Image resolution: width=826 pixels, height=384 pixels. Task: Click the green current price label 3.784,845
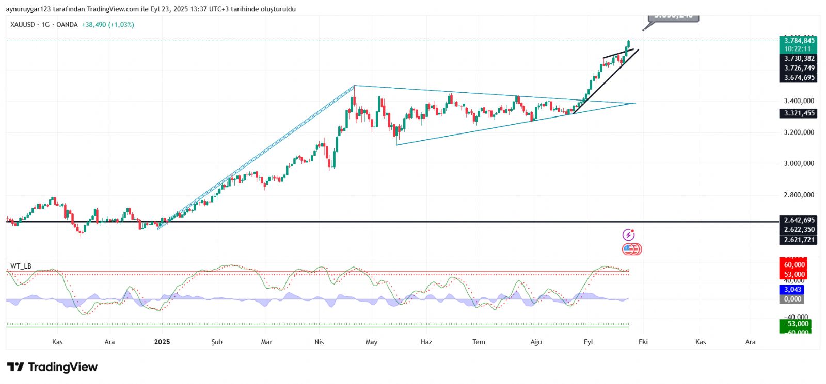pyautogui.click(x=799, y=41)
